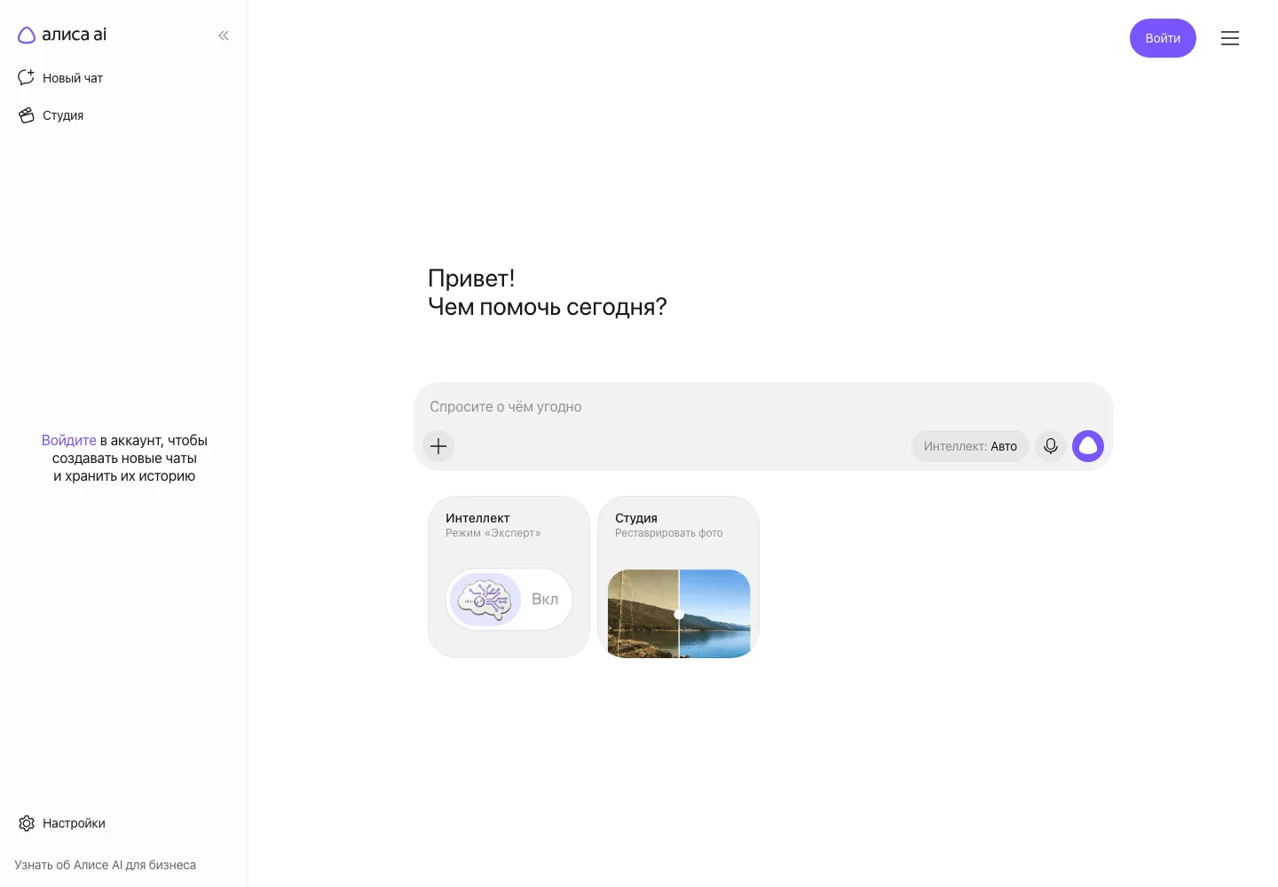This screenshot has height=887, width=1278.
Task: Click the purple Alisa send button
Action: (x=1088, y=446)
